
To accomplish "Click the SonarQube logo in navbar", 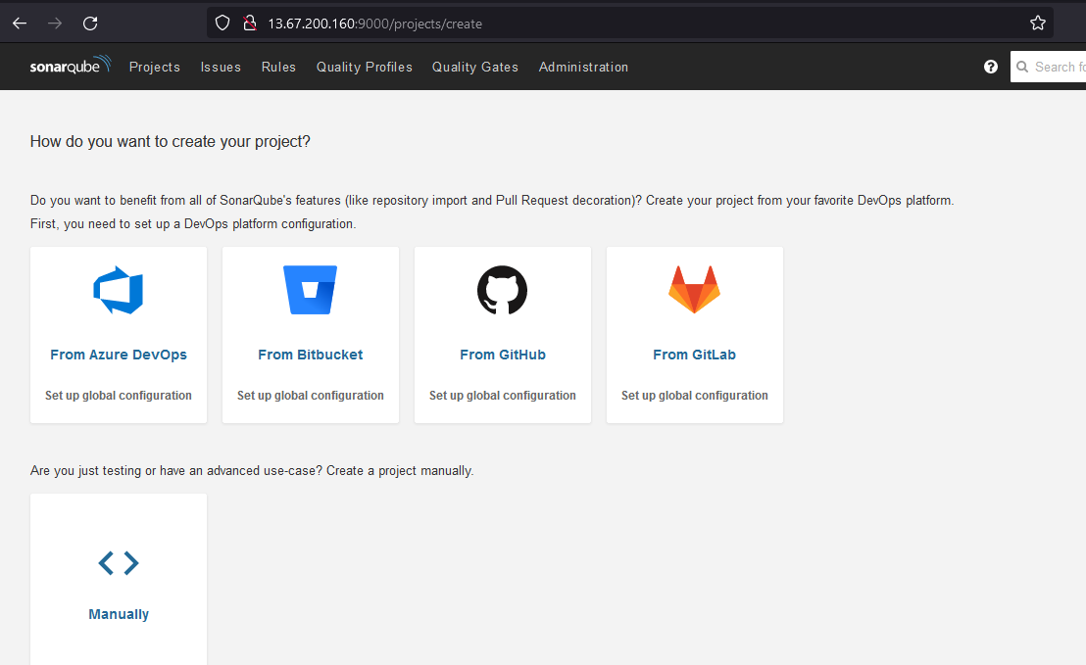I will pyautogui.click(x=70, y=67).
